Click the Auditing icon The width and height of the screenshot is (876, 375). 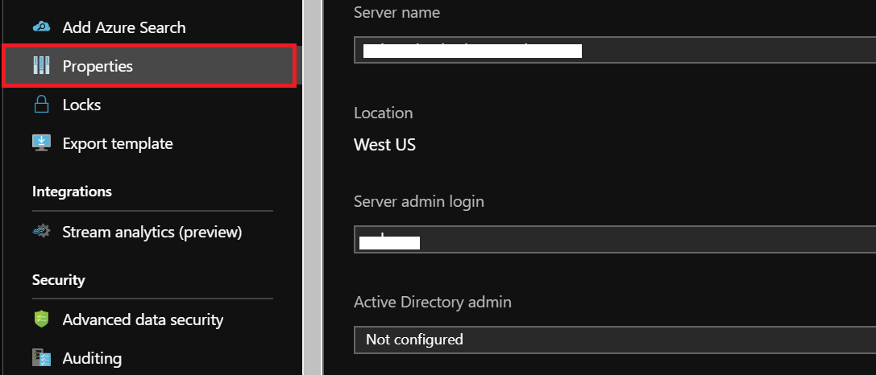pyautogui.click(x=41, y=358)
